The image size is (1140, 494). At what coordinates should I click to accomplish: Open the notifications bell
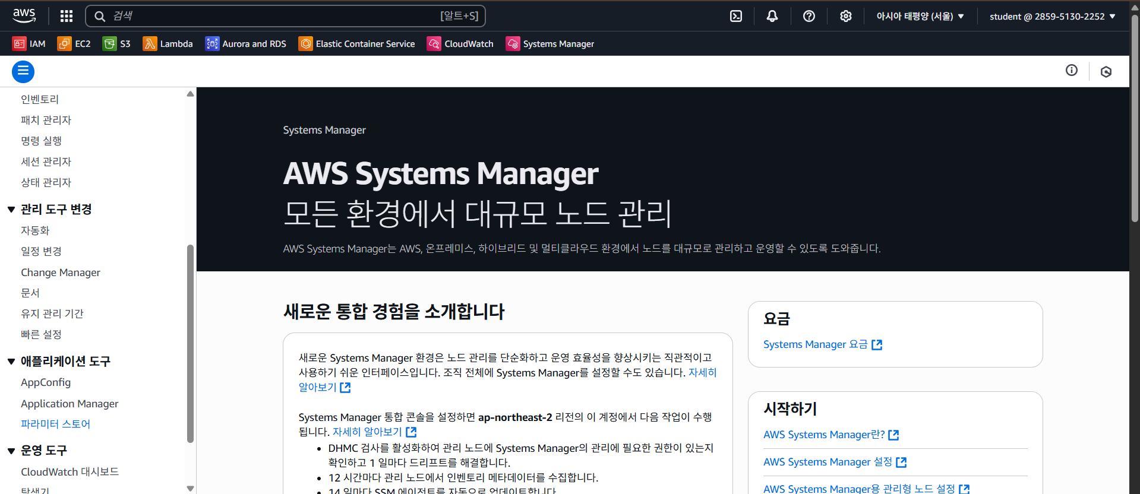coord(772,16)
